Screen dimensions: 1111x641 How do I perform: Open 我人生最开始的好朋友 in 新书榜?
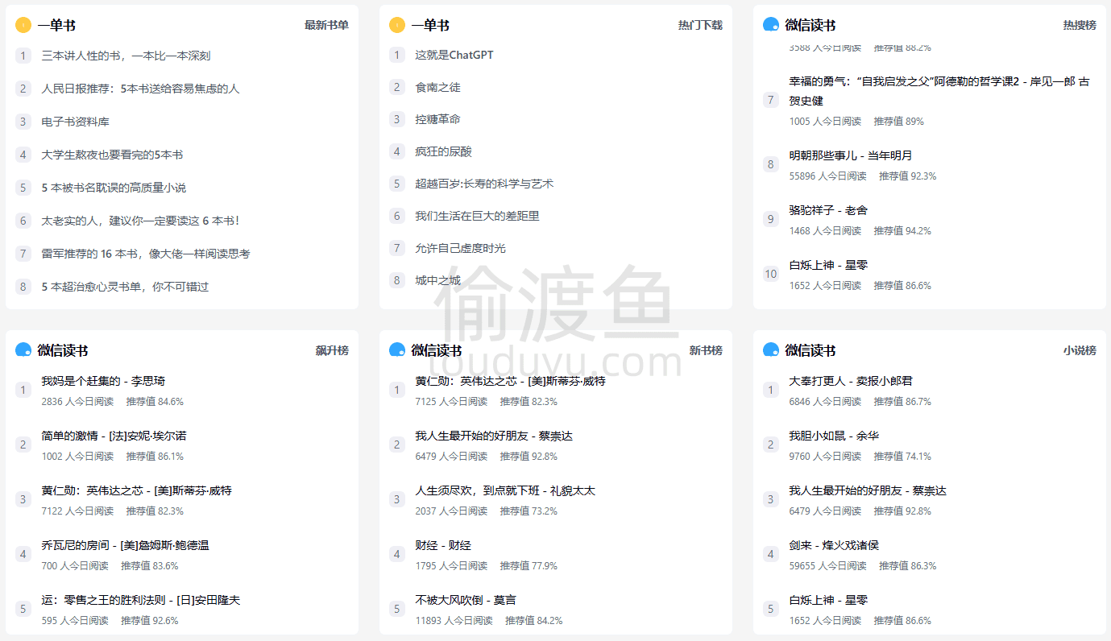[494, 436]
